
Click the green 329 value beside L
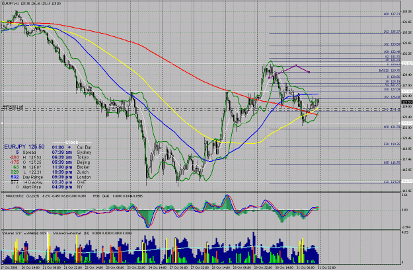click(15, 172)
